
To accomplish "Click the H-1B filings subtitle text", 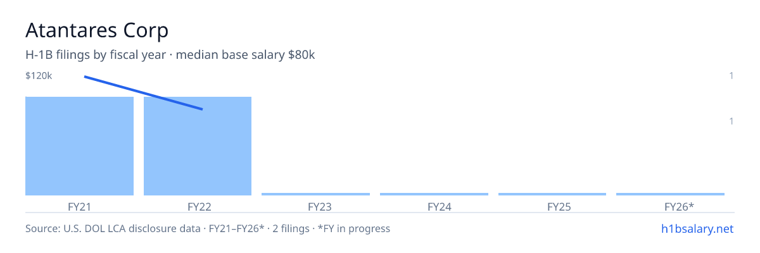I will tap(170, 55).
